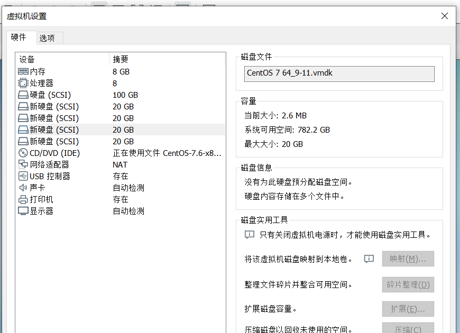This screenshot has width=460, height=333.
Task: Click the 映射(M) button
Action: (x=408, y=258)
